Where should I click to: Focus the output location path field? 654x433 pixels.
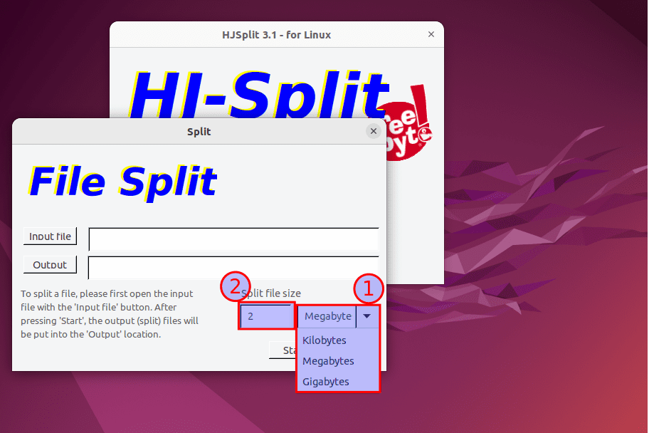233,268
